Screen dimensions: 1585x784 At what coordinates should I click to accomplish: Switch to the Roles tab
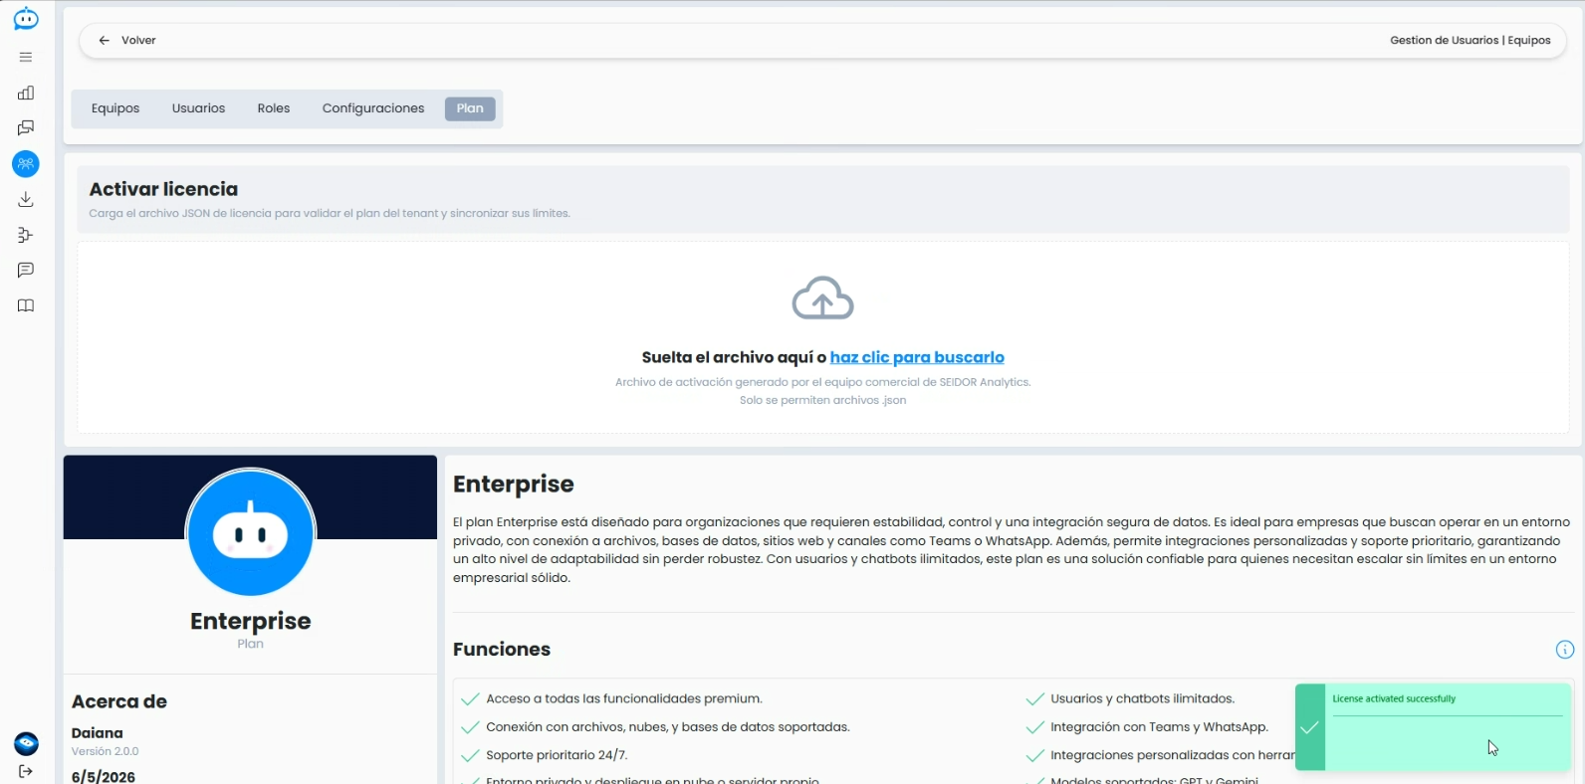pyautogui.click(x=274, y=108)
